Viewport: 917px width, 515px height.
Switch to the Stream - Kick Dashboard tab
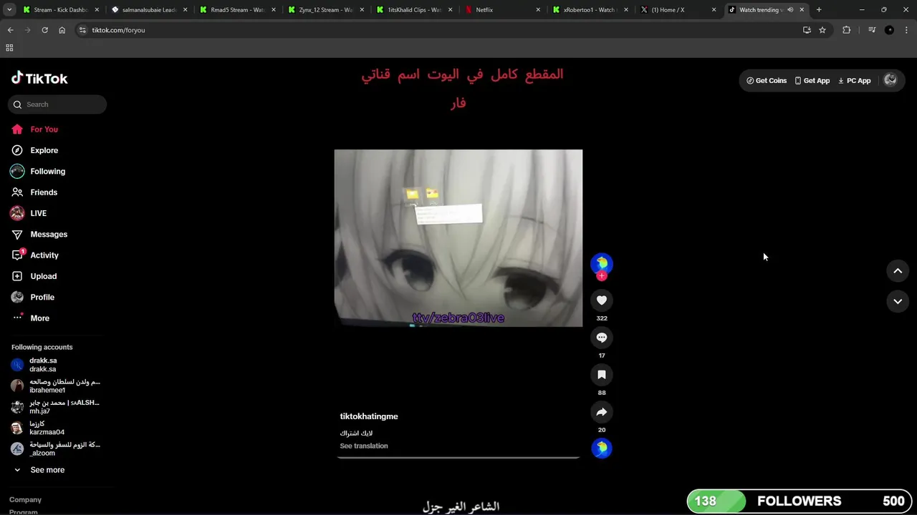tap(61, 10)
